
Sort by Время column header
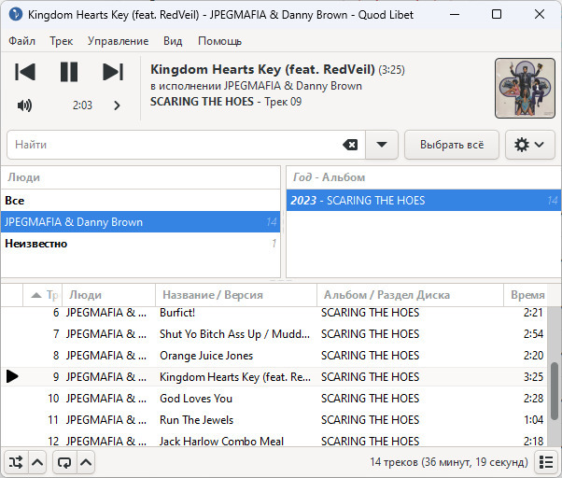526,295
